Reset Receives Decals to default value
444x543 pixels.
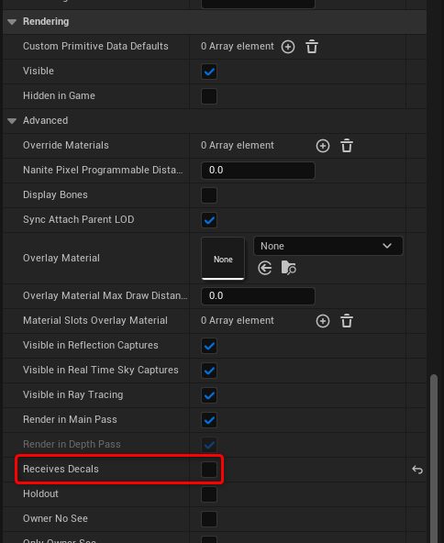pos(417,470)
